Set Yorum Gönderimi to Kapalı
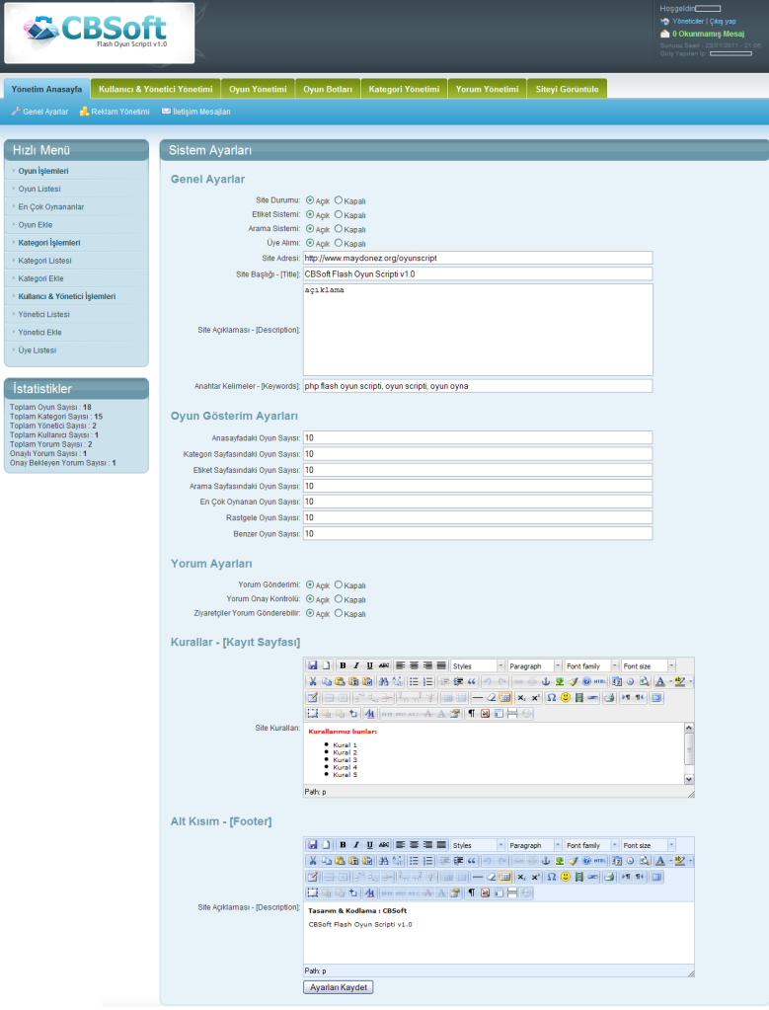The width and height of the screenshot is (769, 1010). (339, 584)
